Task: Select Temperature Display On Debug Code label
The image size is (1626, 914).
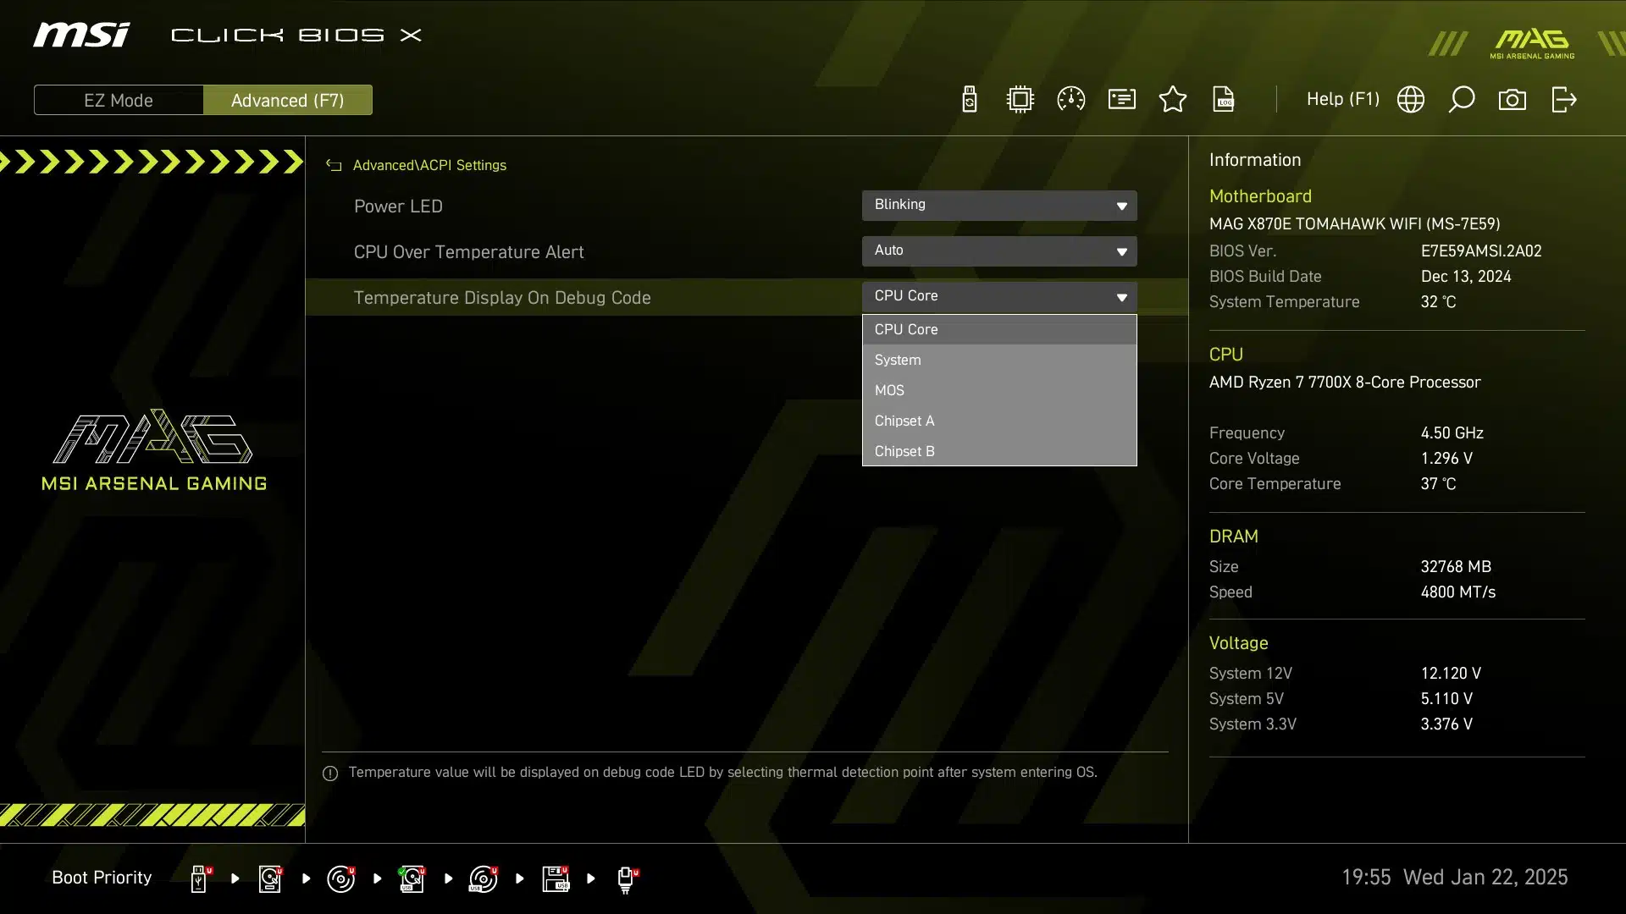Action: pyautogui.click(x=502, y=298)
